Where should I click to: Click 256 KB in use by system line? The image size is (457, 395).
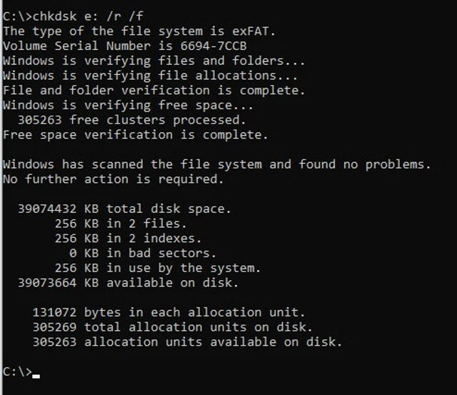pyautogui.click(x=157, y=268)
